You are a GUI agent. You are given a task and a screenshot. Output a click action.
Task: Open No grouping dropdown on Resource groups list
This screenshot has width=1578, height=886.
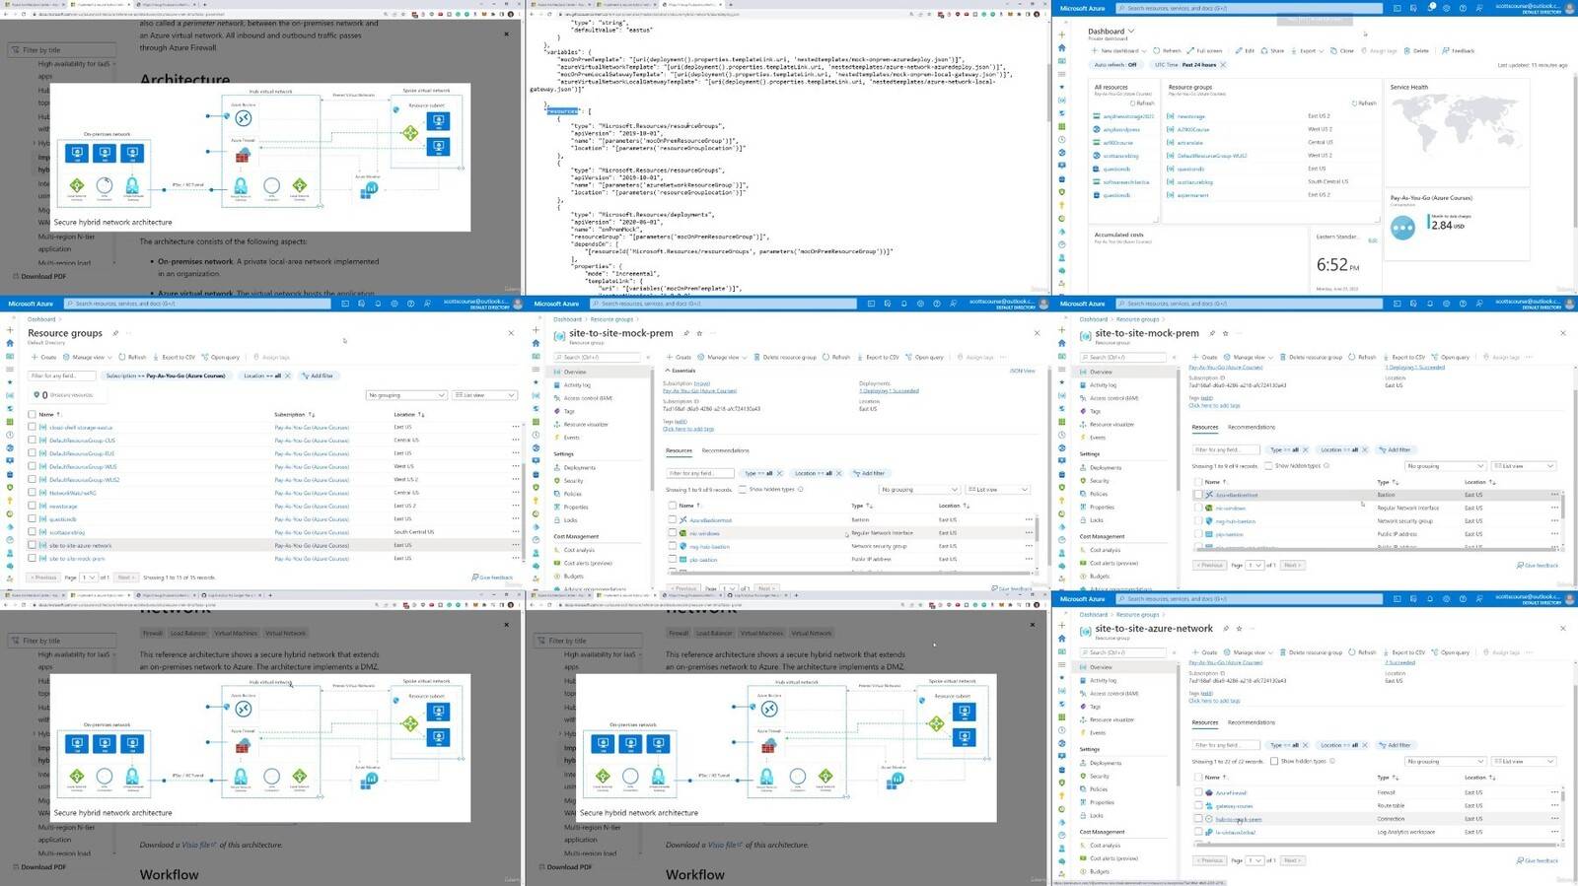406,395
